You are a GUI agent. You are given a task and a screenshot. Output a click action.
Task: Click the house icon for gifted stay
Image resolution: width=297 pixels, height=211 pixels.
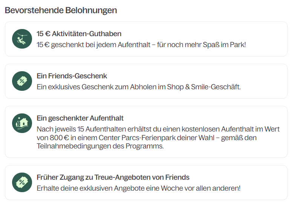22,123
